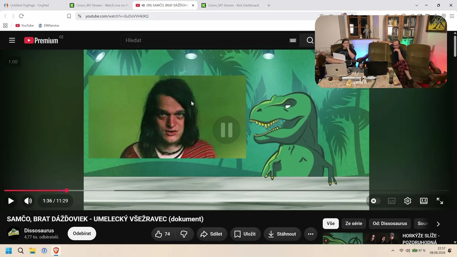
Task: Open the DWService bookmark
Action: click(49, 26)
